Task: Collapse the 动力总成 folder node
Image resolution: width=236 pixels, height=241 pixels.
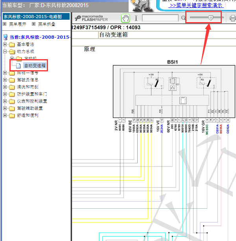Action: click(5, 52)
